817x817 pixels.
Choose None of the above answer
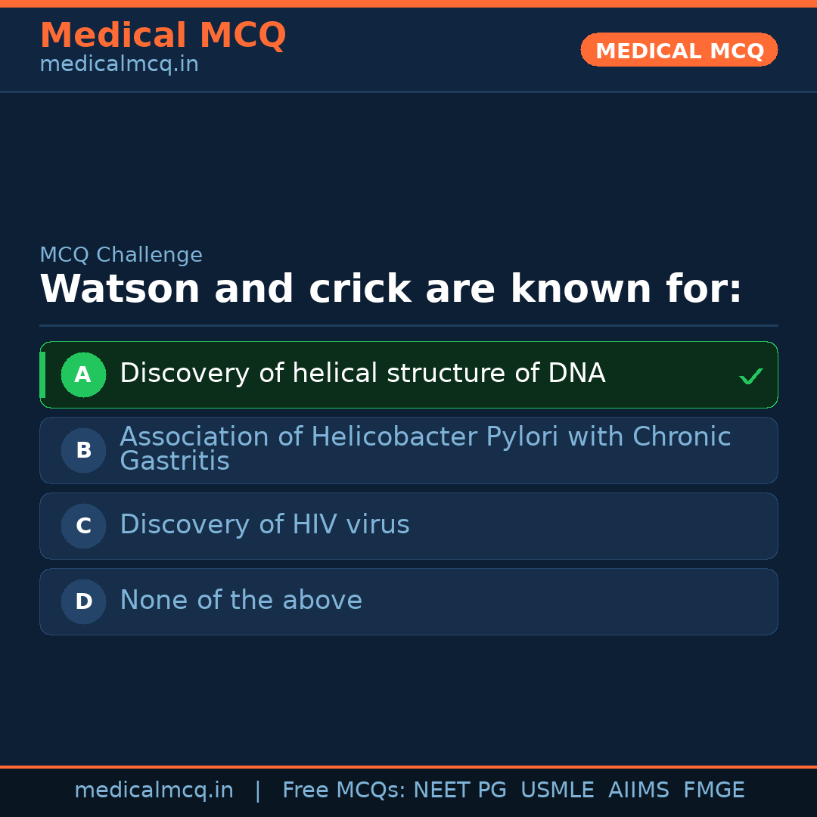pyautogui.click(x=241, y=601)
